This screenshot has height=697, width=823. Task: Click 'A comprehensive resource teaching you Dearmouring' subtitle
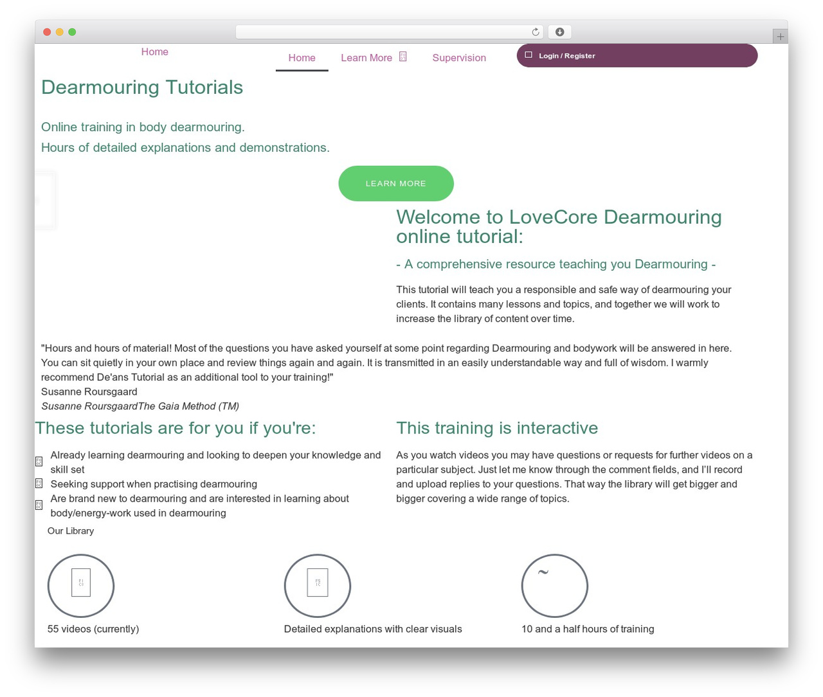click(x=556, y=264)
